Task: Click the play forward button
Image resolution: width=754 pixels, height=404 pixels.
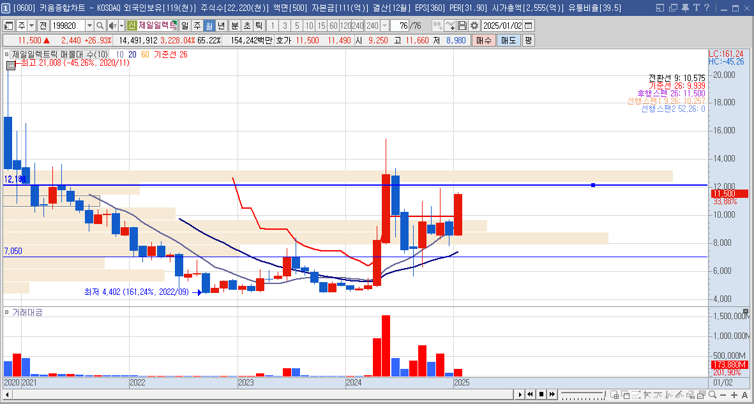Action: point(520,394)
